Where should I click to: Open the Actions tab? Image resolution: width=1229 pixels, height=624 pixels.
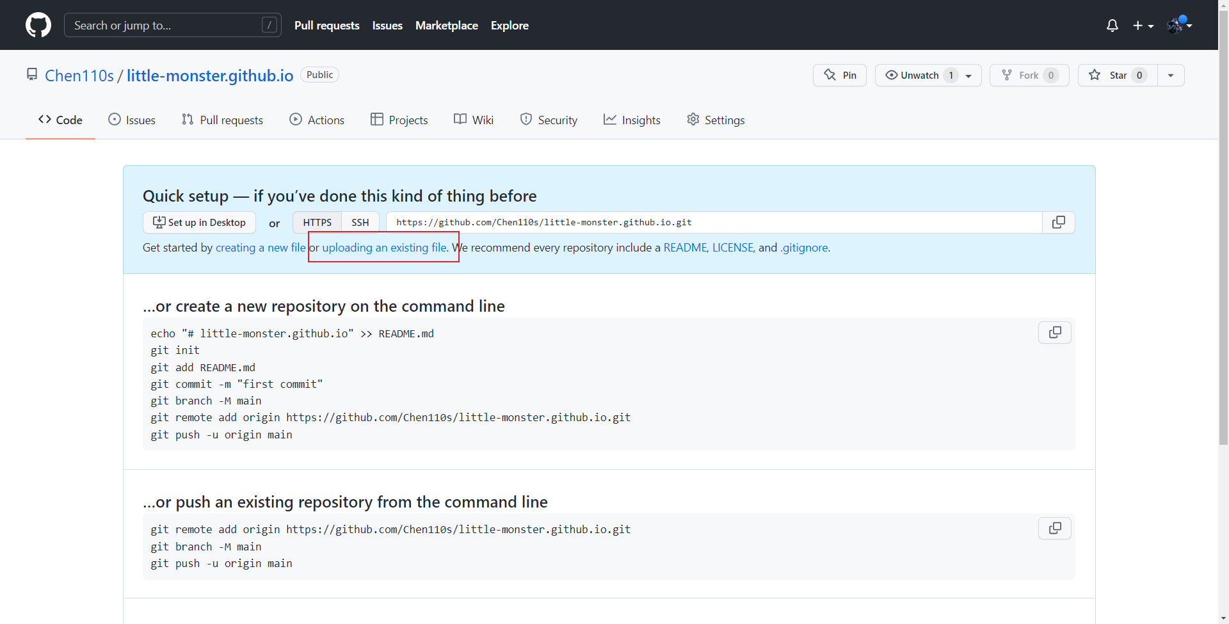[x=317, y=120]
